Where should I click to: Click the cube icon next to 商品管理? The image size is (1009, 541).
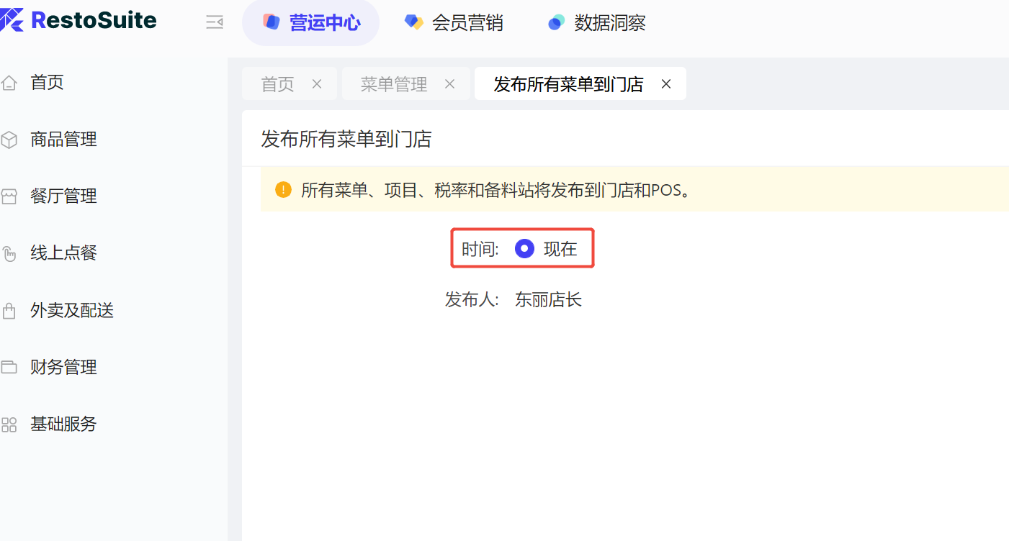(x=9, y=140)
